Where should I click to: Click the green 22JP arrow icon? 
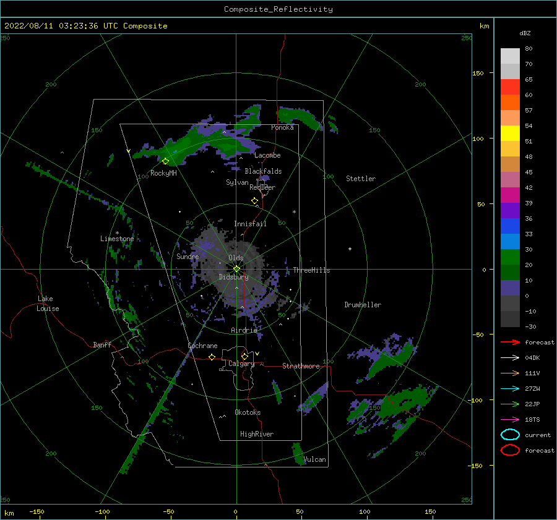(510, 404)
